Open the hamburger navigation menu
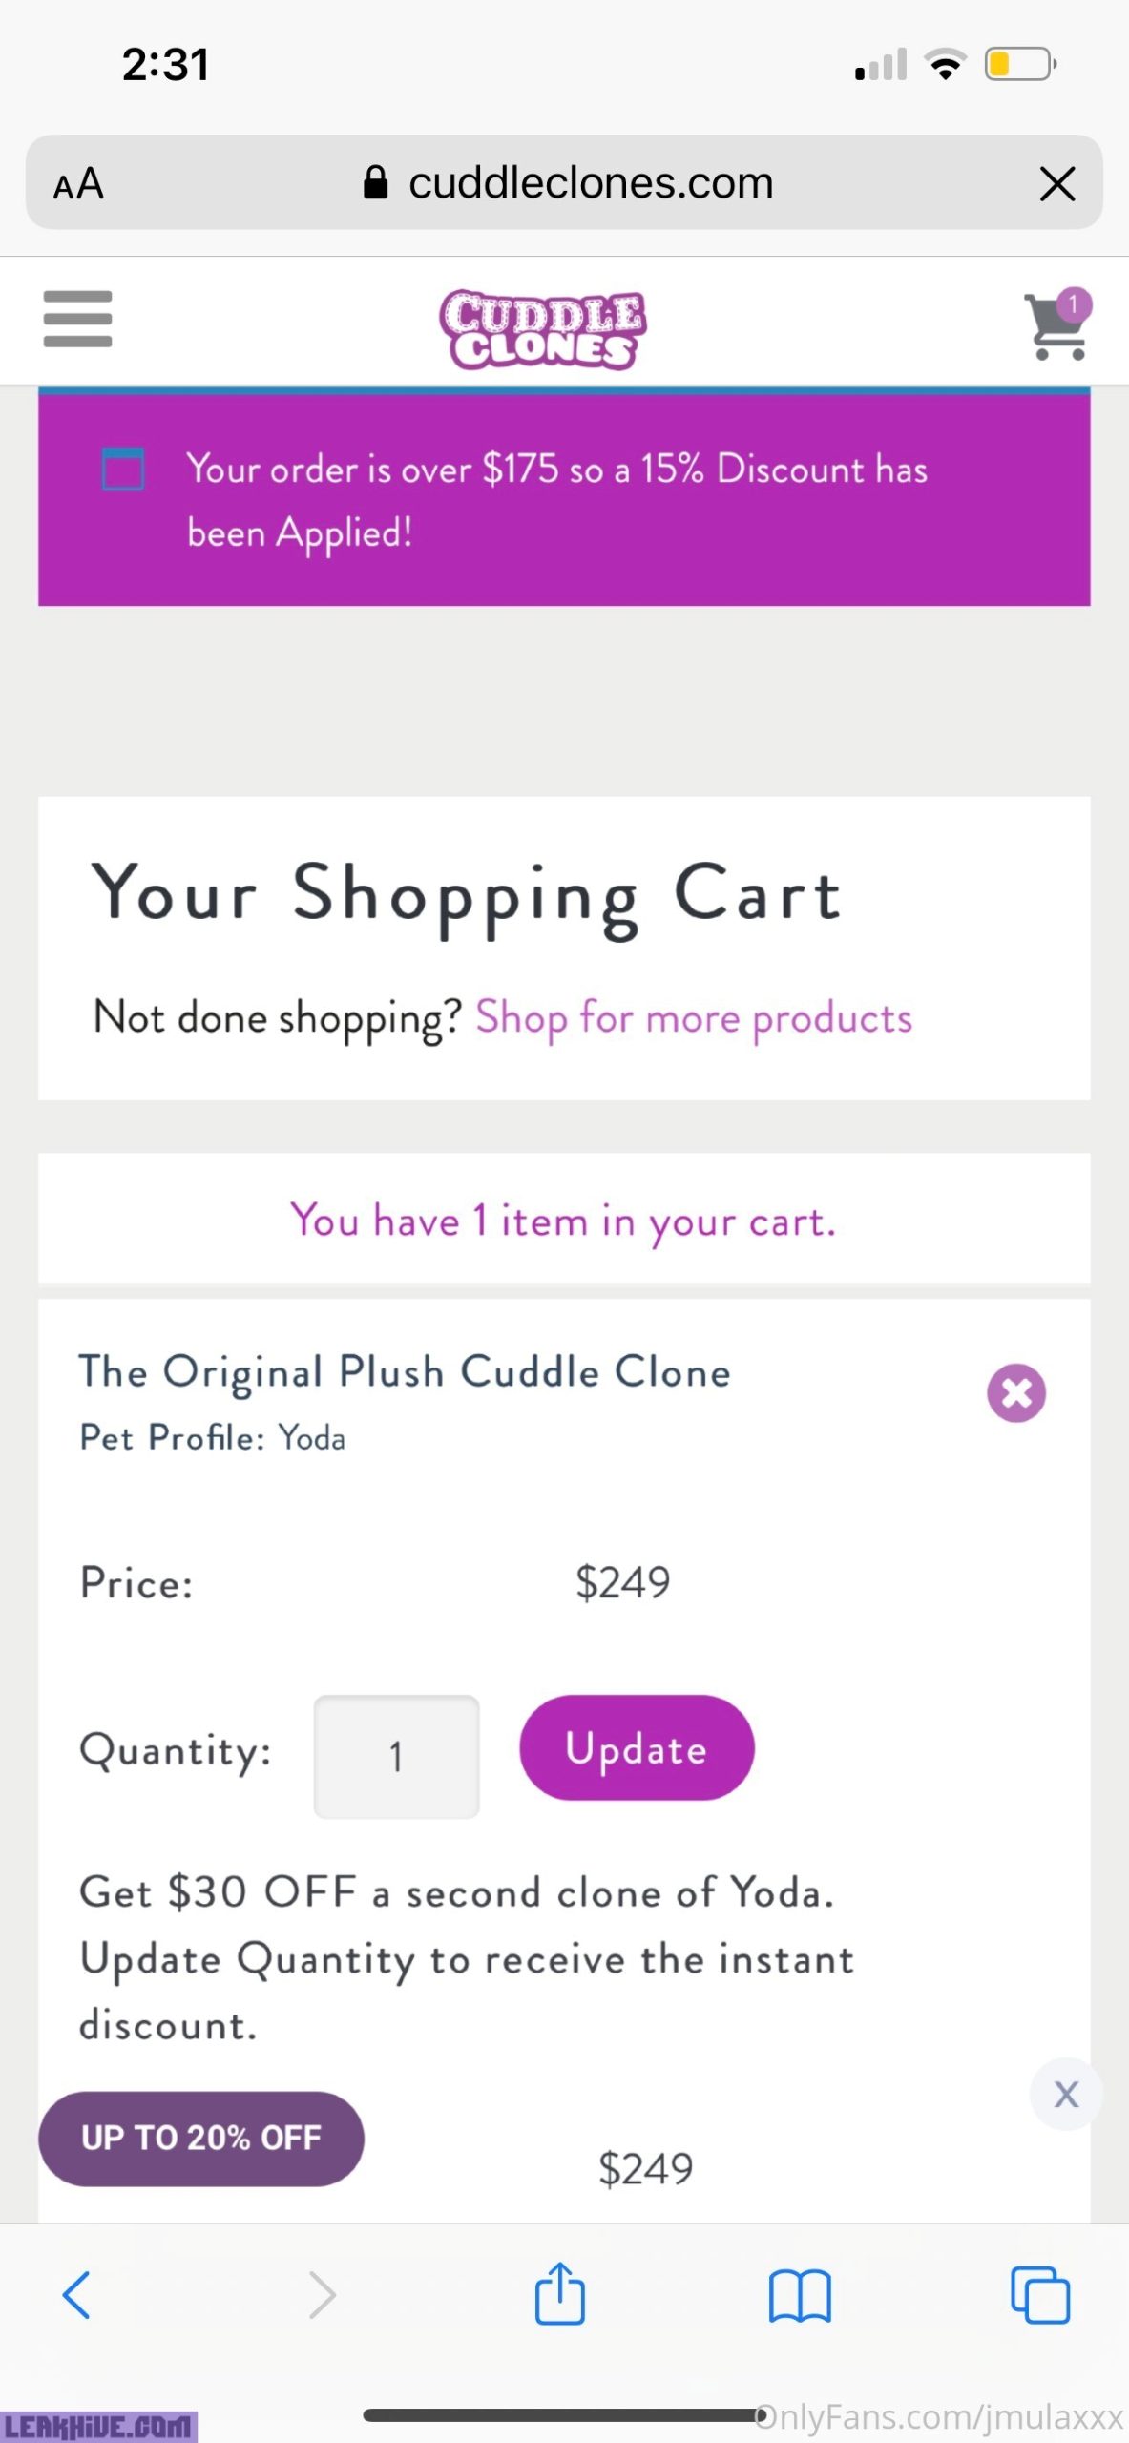Image resolution: width=1129 pixels, height=2443 pixels. [77, 319]
